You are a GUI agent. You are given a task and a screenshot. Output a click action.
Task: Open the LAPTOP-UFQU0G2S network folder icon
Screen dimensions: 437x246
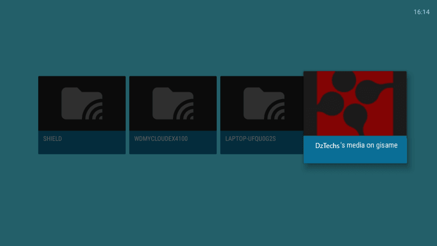click(x=264, y=104)
